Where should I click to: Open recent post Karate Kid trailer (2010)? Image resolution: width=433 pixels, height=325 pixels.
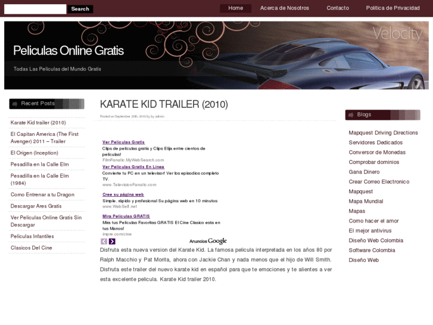(x=38, y=122)
